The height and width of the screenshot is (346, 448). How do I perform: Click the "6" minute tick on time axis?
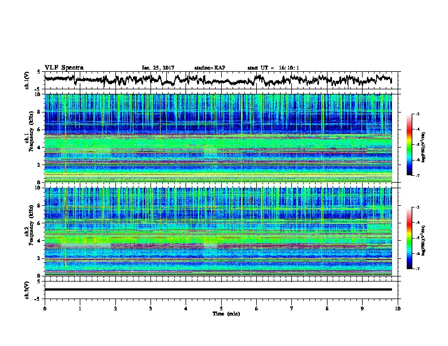click(257, 308)
